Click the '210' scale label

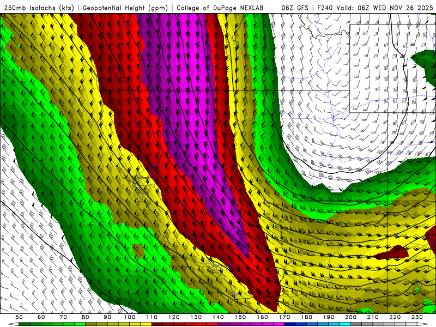point(373,317)
